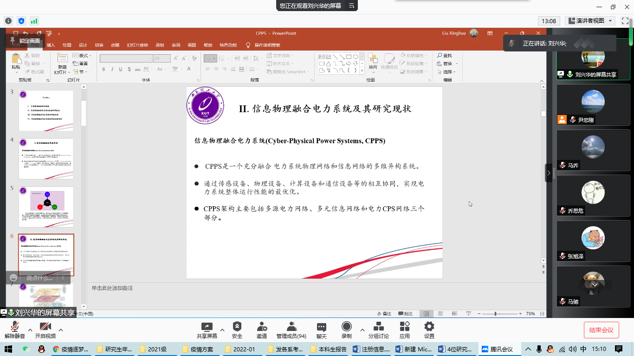
Task: Switch to 腾讯会议 in the taskbar
Action: pyautogui.click(x=498, y=349)
